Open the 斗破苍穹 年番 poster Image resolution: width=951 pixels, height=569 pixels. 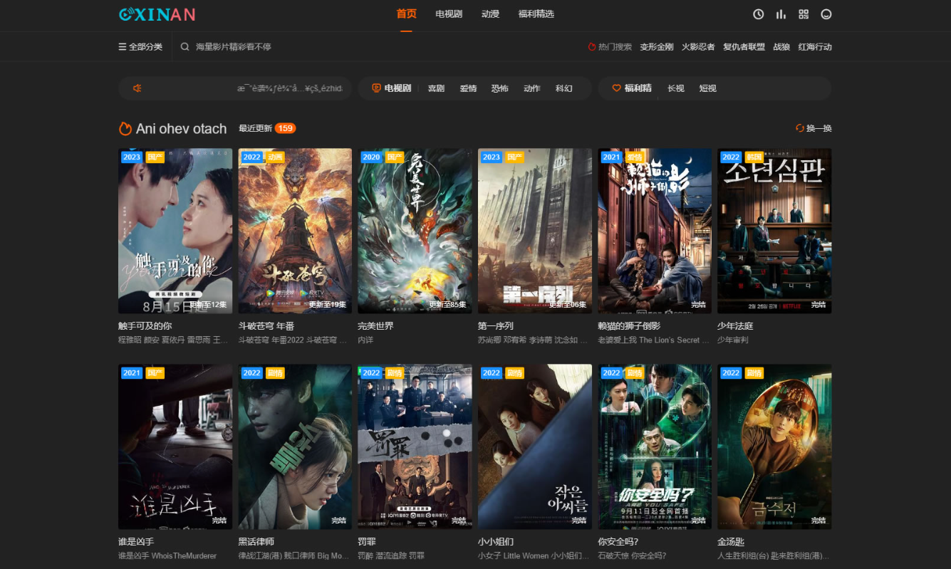click(295, 231)
